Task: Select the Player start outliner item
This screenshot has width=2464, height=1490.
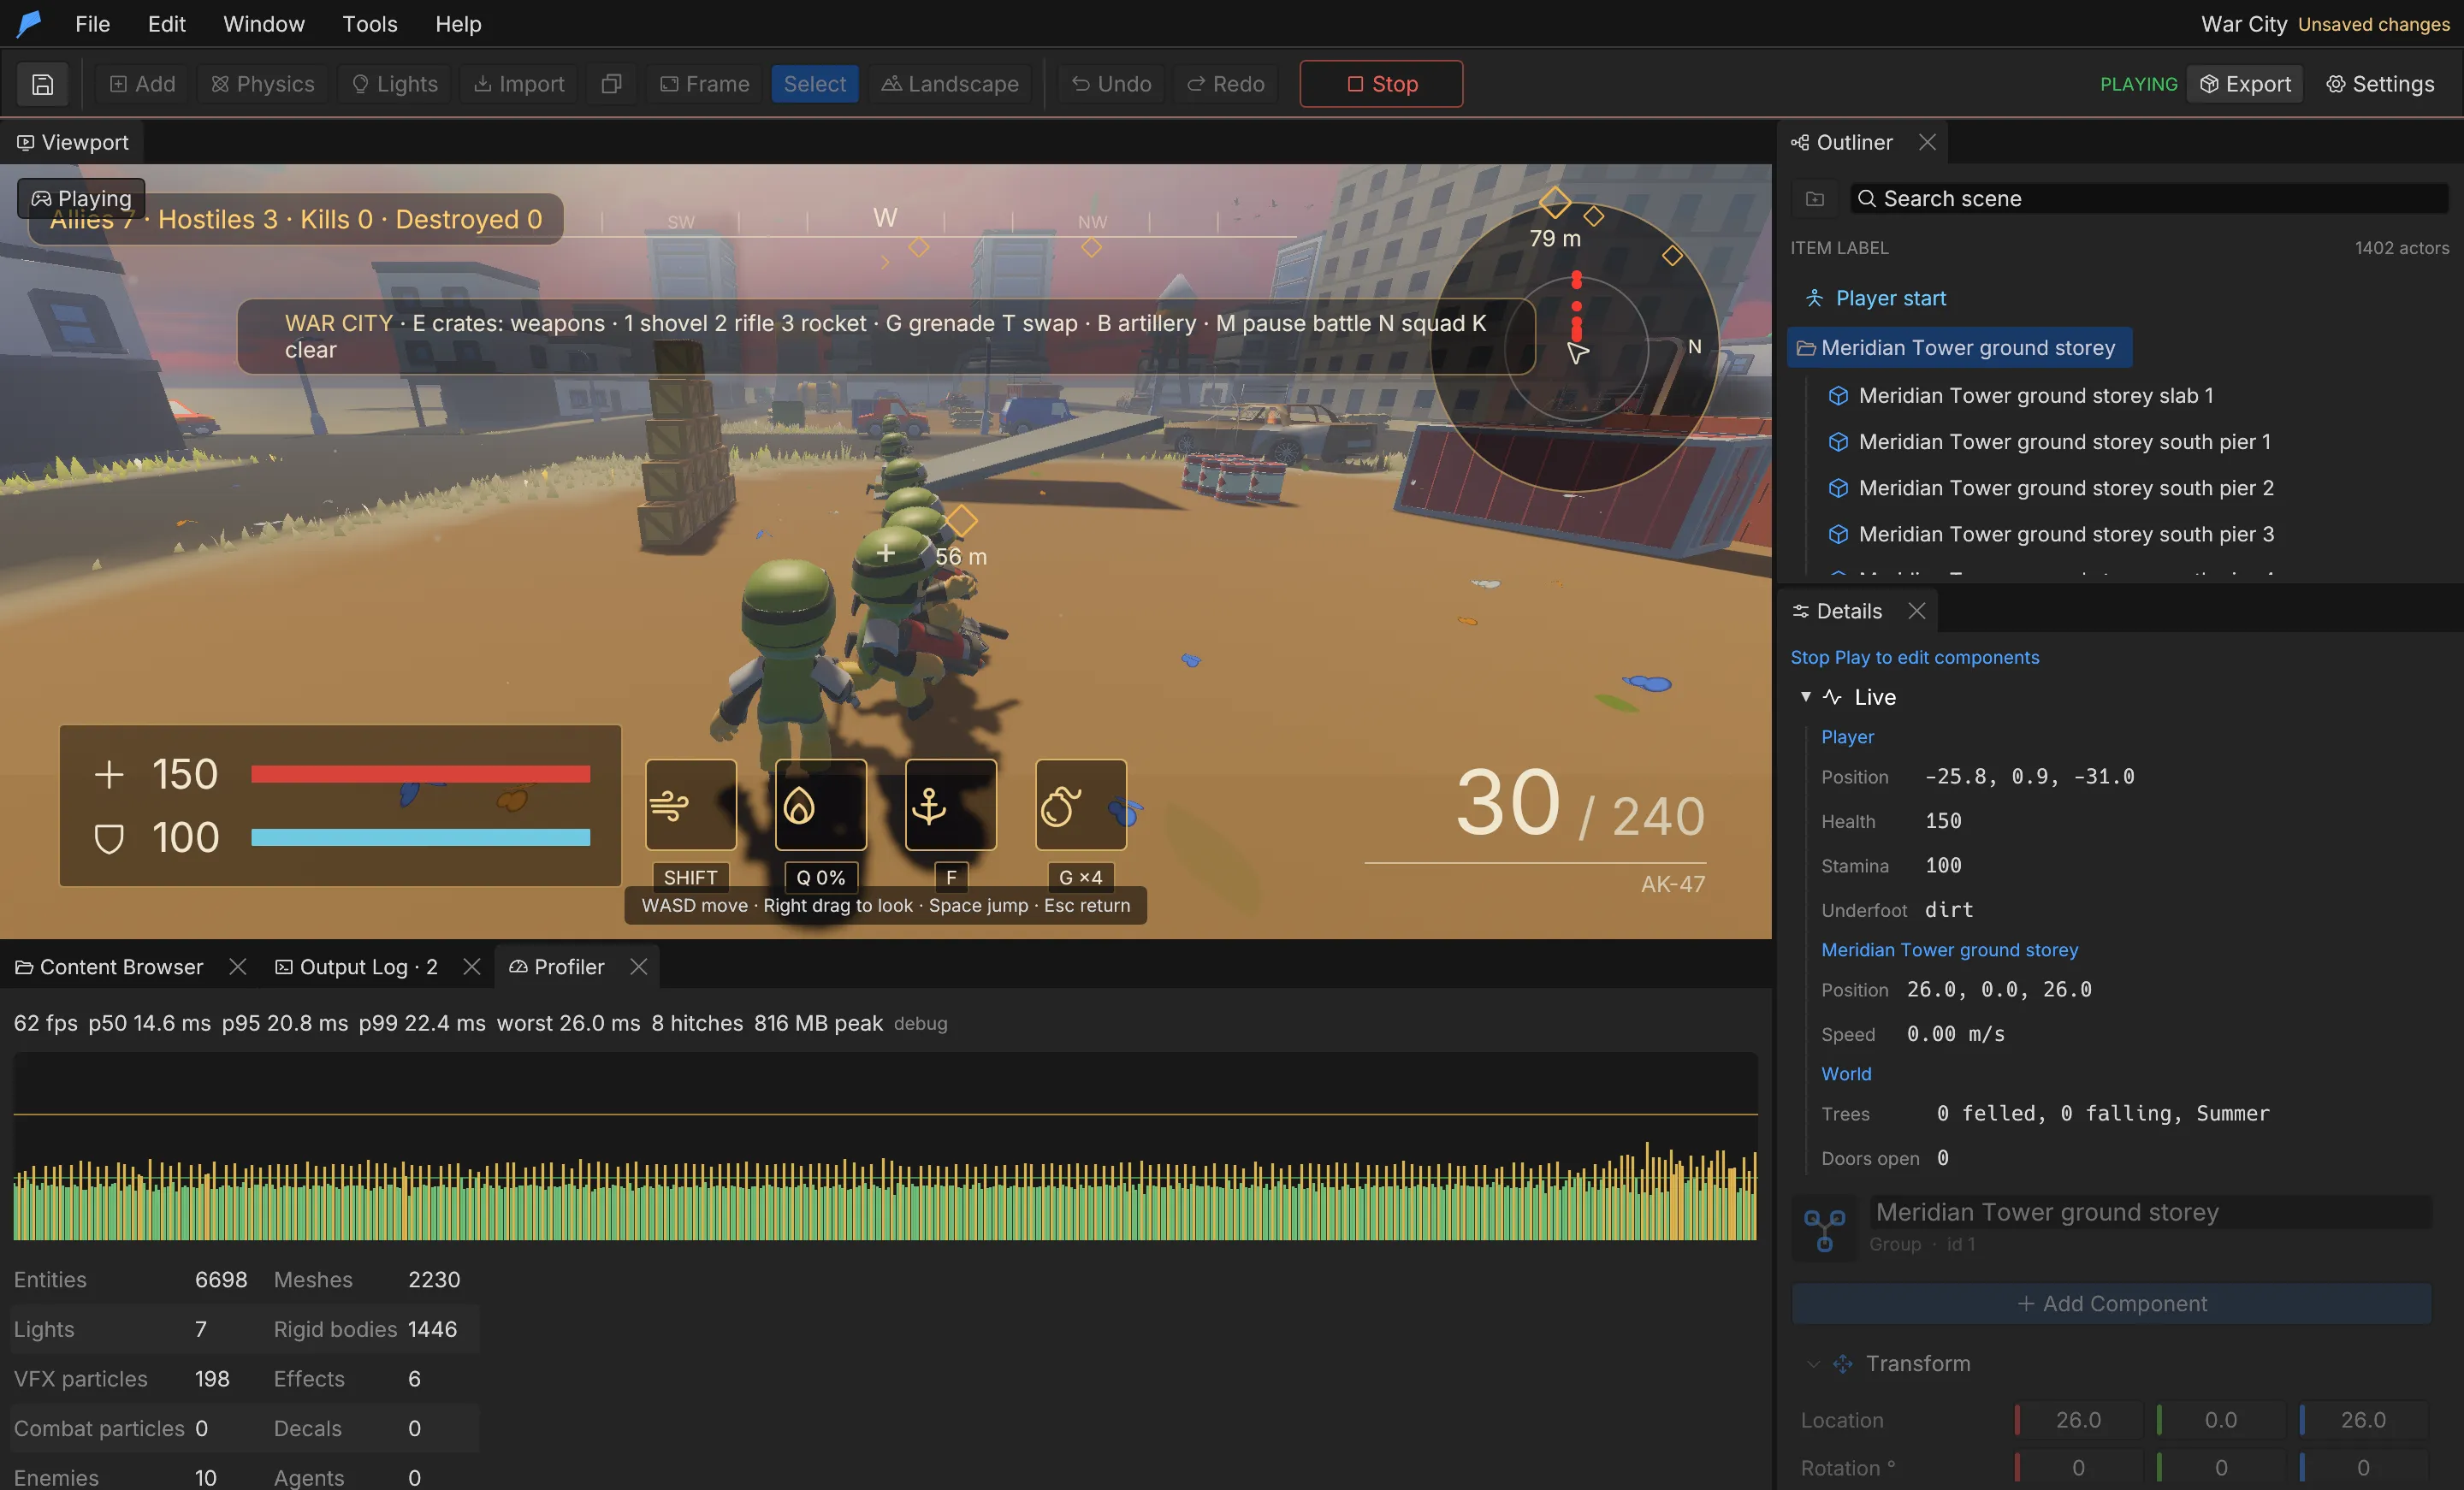Action: click(x=1890, y=298)
